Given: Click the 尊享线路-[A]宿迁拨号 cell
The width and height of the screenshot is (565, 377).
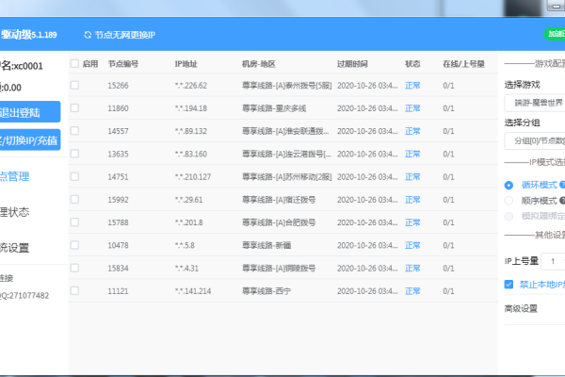Looking at the screenshot, I should [x=279, y=200].
